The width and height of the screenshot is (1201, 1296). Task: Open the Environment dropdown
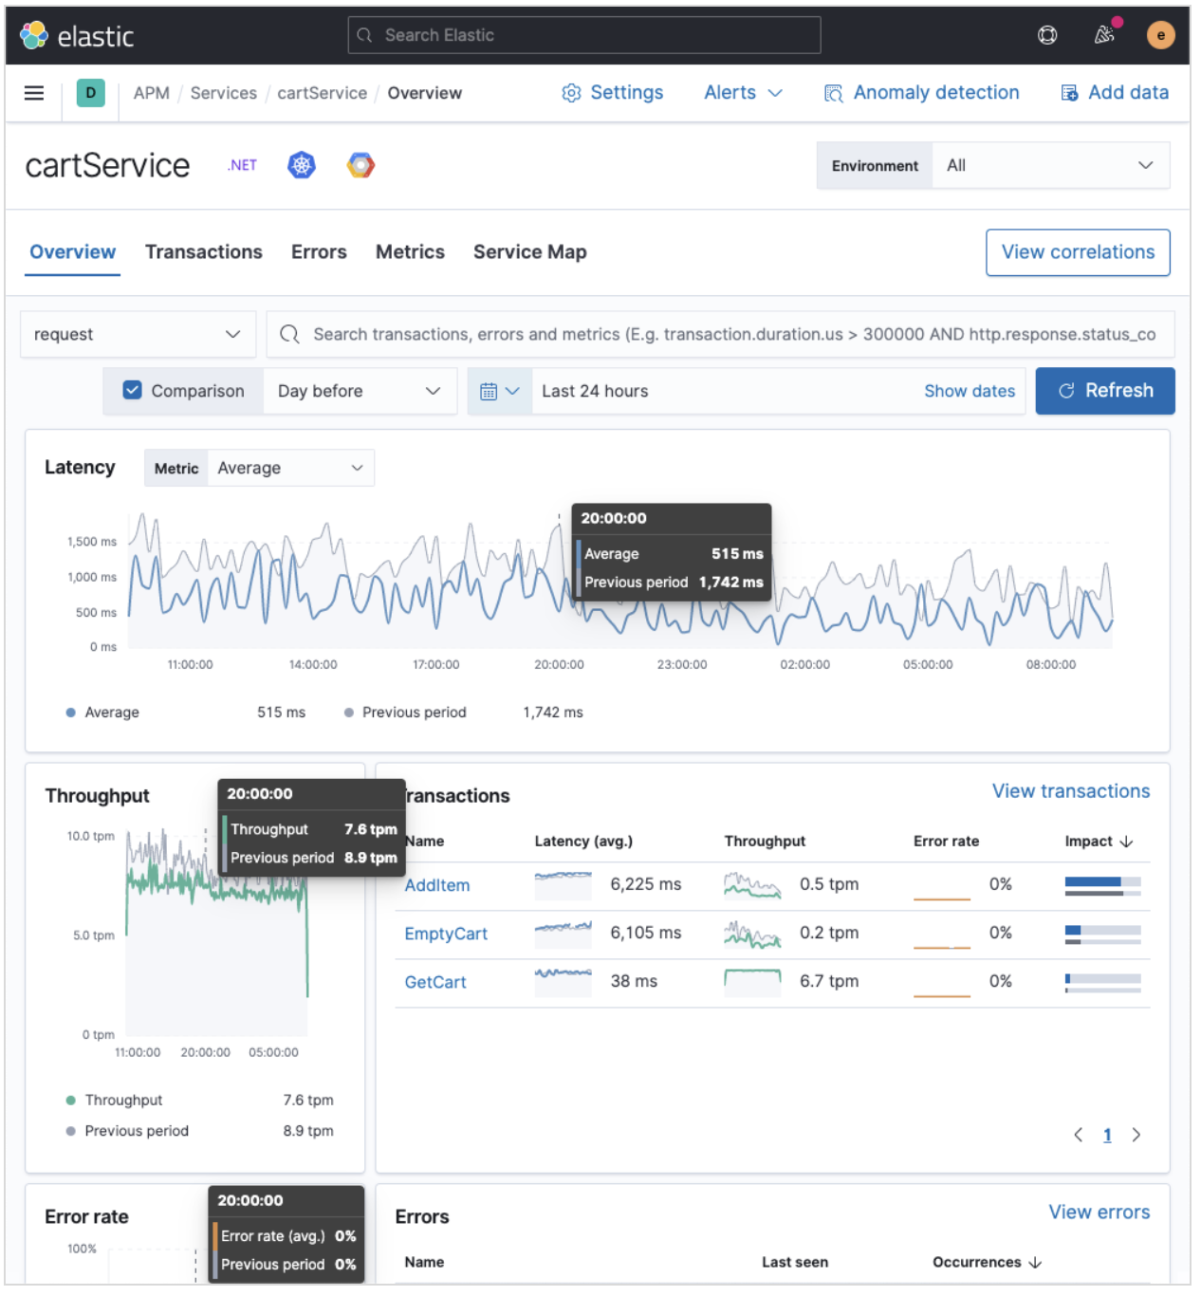pos(1050,165)
